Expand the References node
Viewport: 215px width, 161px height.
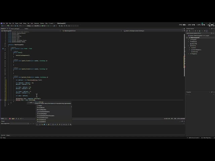click(x=188, y=42)
